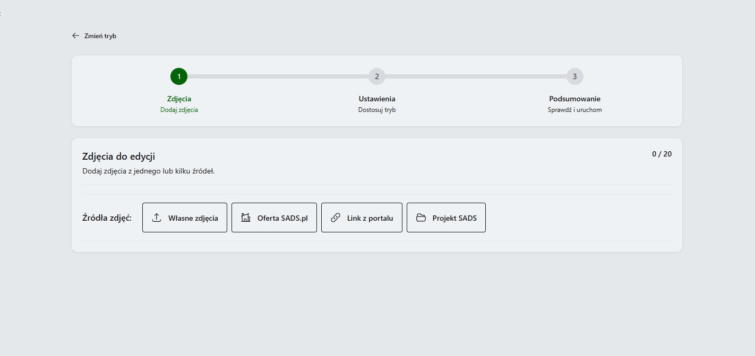The width and height of the screenshot is (755, 356).
Task: Click the building icon in Oferta SADS.pl
Action: click(x=246, y=218)
